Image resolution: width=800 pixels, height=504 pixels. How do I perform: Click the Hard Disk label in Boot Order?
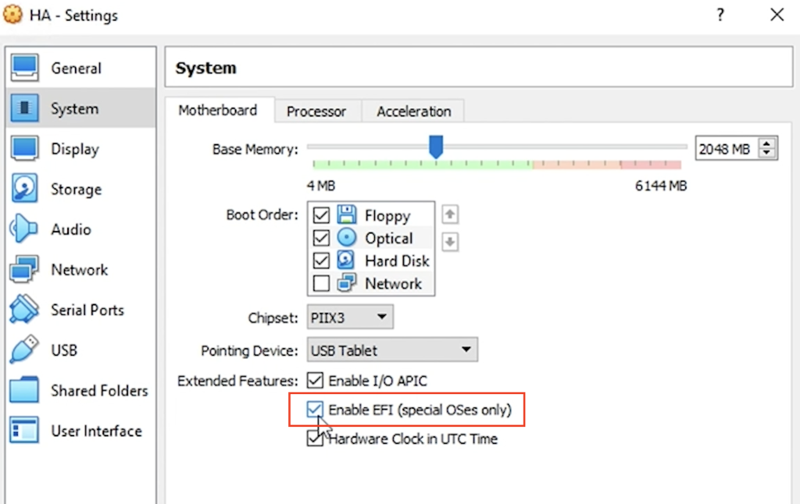pyautogui.click(x=397, y=261)
